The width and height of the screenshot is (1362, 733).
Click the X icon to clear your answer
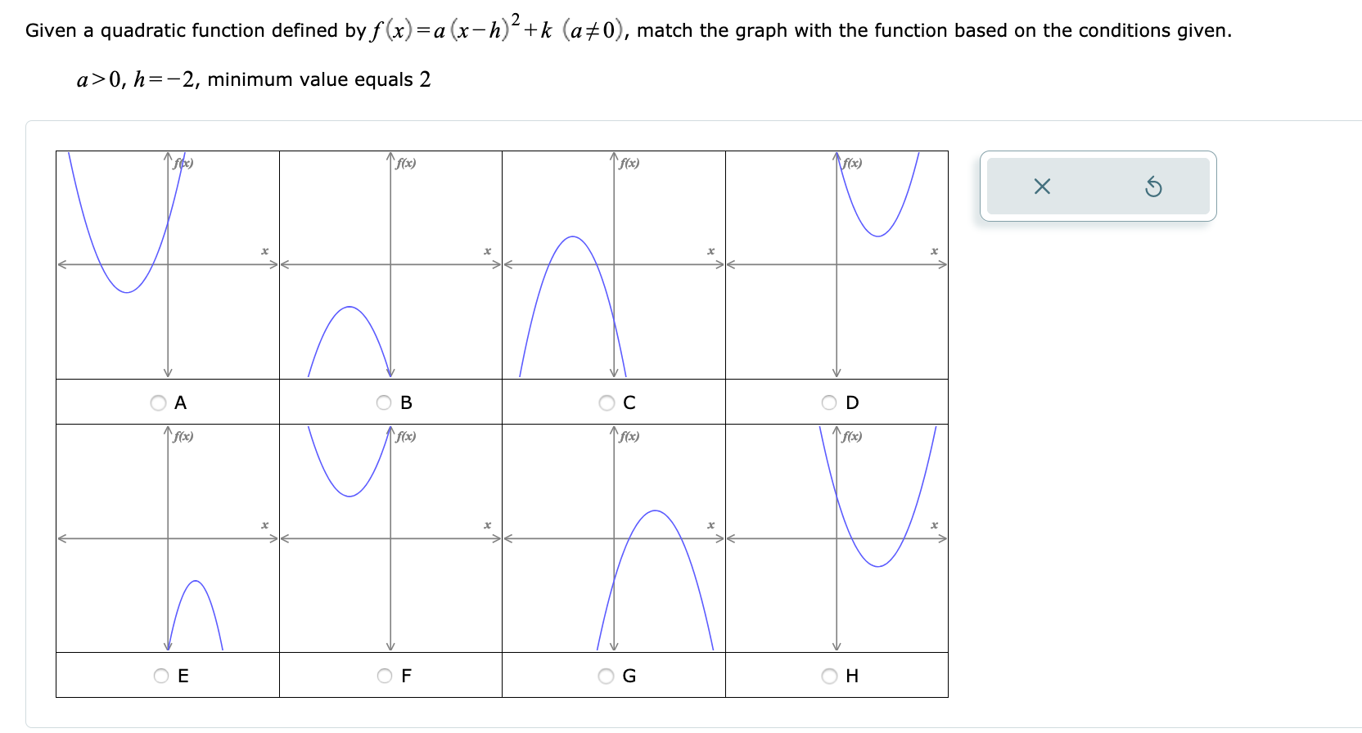(x=1041, y=187)
